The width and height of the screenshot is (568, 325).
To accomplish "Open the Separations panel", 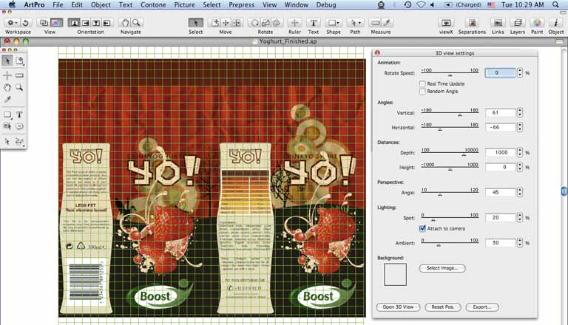I will click(472, 23).
